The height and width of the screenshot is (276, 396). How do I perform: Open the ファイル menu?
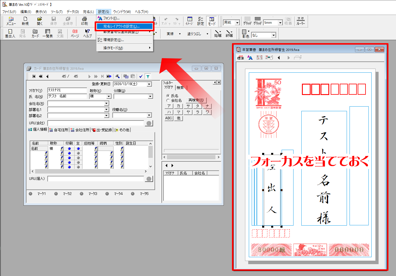(9, 12)
